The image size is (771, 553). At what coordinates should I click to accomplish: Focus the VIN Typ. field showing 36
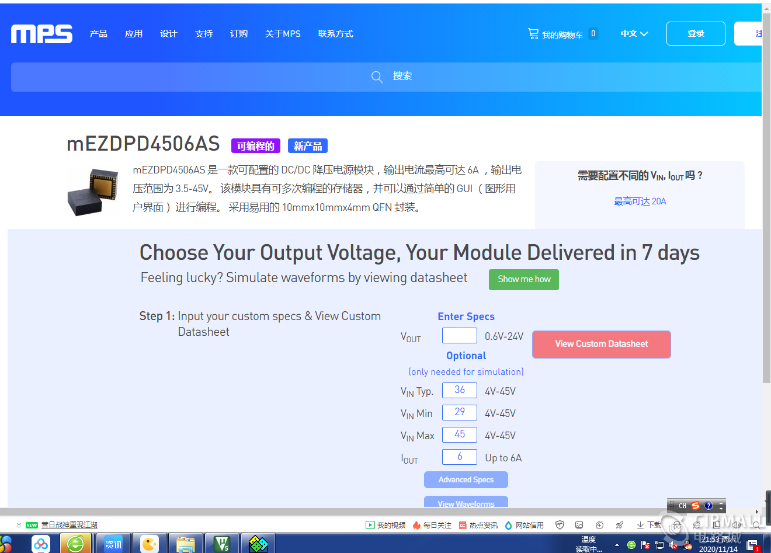tap(460, 390)
